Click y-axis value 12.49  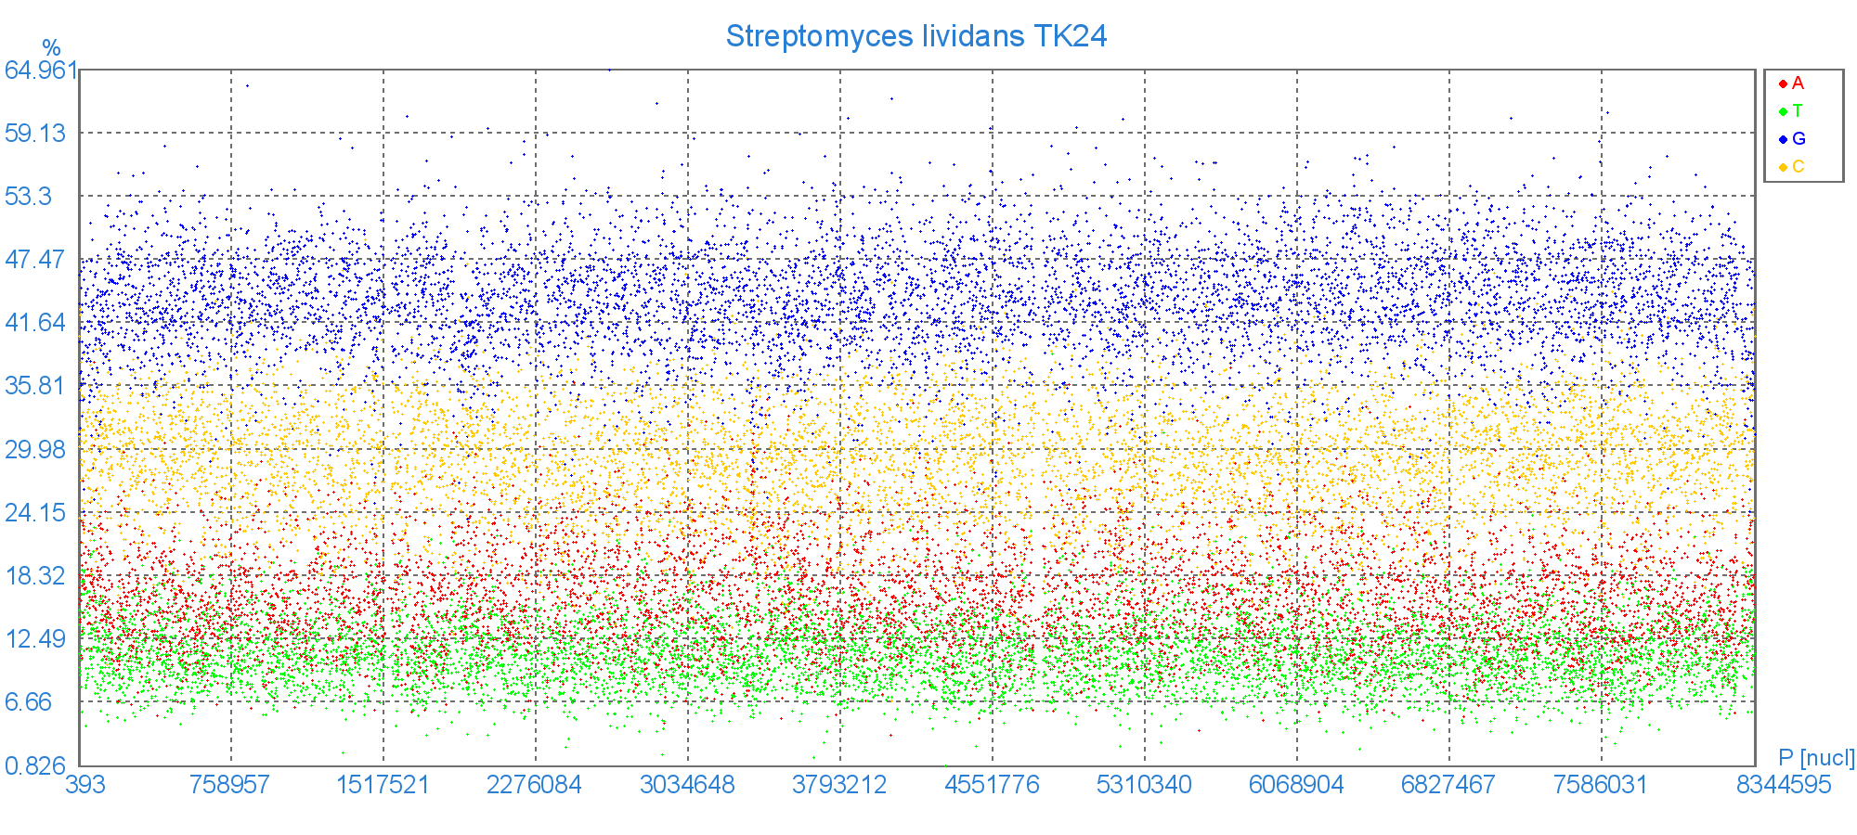pyautogui.click(x=35, y=638)
